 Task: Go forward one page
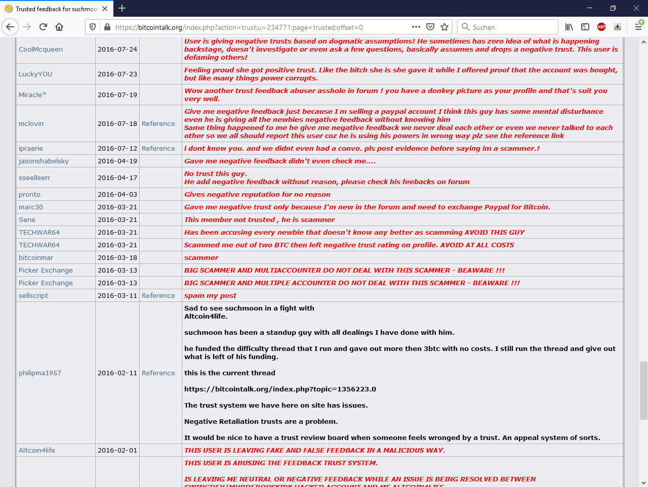pos(27,27)
